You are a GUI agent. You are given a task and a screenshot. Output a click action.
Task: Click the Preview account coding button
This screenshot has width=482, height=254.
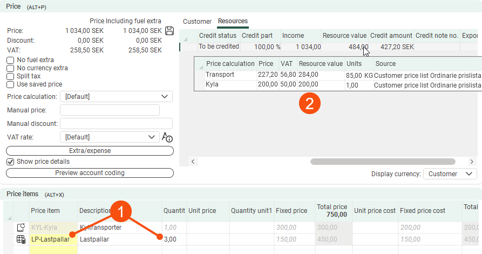[90, 173]
